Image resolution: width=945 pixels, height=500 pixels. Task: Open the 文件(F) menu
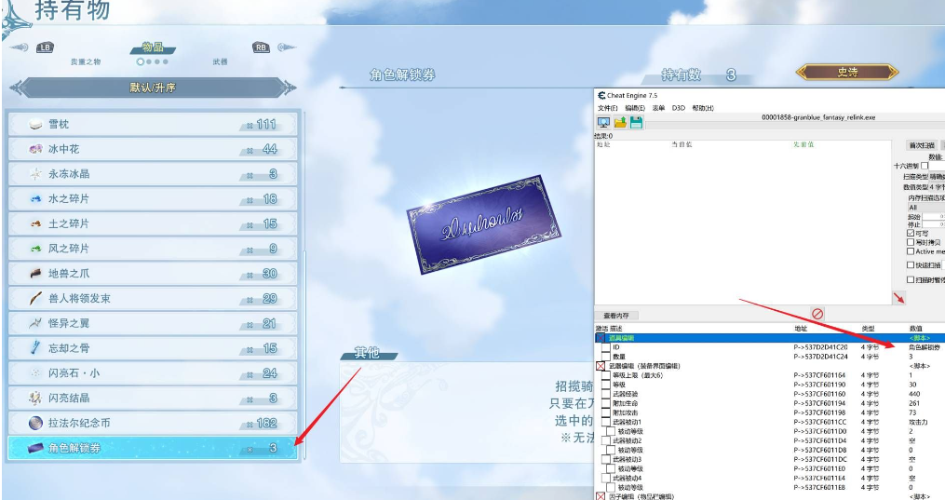click(607, 108)
